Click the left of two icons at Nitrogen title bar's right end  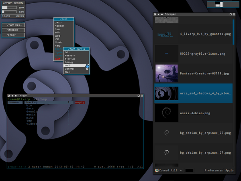coord(231,14)
